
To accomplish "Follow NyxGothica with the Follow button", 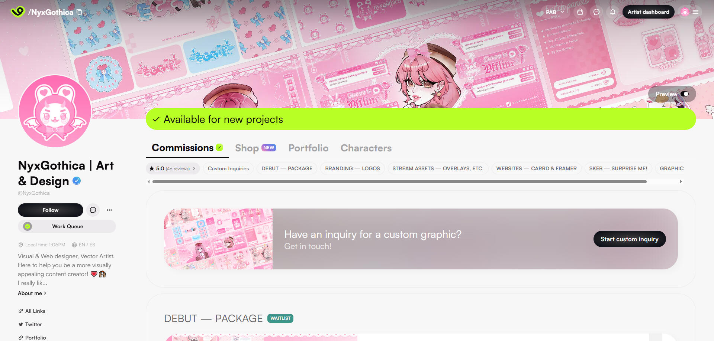I will 51,210.
